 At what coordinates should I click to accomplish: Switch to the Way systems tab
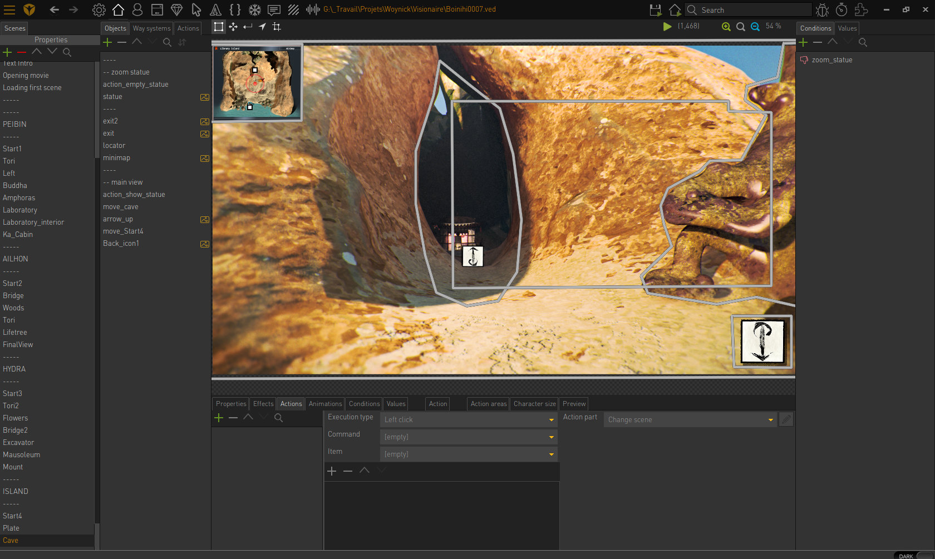(151, 28)
